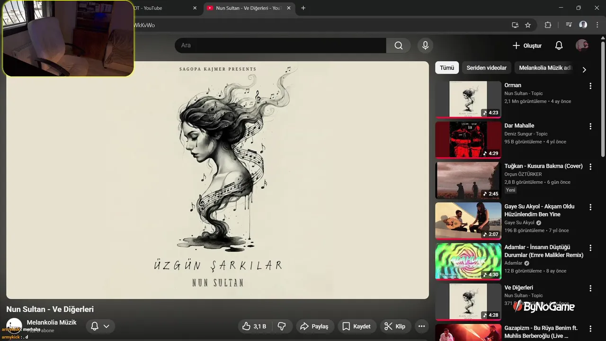
Task: Open more actions ellipsis below video
Action: (x=421, y=326)
